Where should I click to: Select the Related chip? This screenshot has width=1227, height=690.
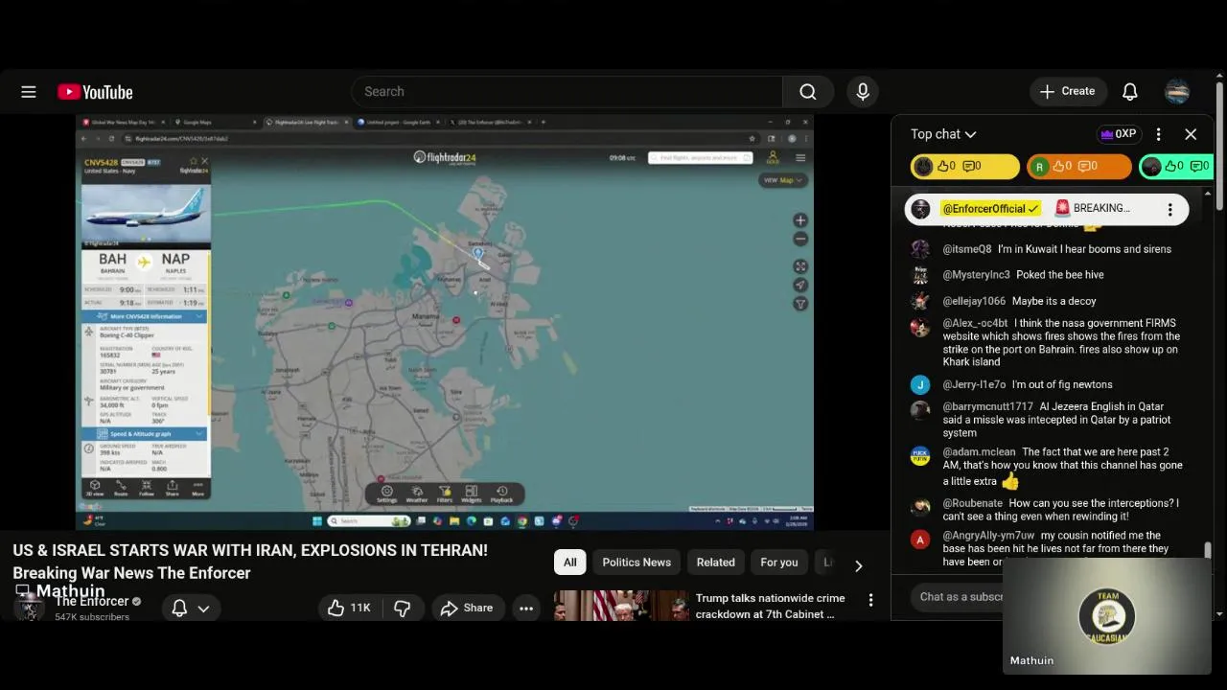coord(716,563)
